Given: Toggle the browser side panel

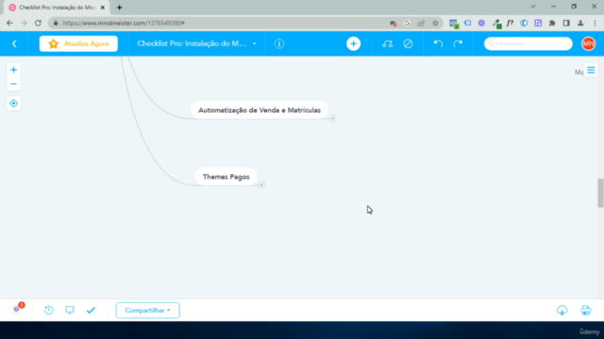Looking at the screenshot, I should point(566,23).
